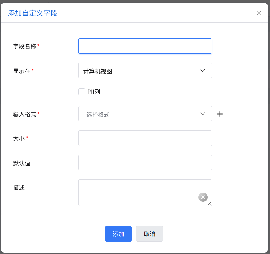Click the 输入格式 label text
The height and width of the screenshot is (254, 270).
(x=25, y=114)
